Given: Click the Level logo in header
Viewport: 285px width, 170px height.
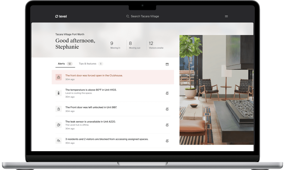Looking at the screenshot, I should click(61, 16).
